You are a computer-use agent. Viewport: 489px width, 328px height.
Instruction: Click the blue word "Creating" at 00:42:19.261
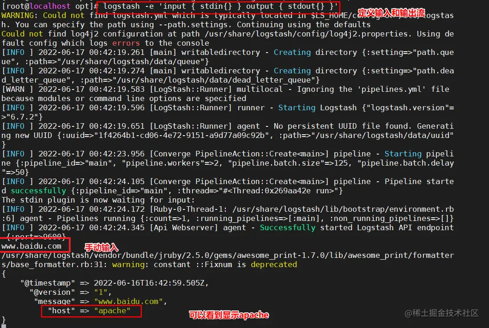[292, 52]
